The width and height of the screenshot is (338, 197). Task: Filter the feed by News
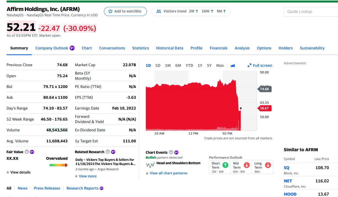click(23, 188)
